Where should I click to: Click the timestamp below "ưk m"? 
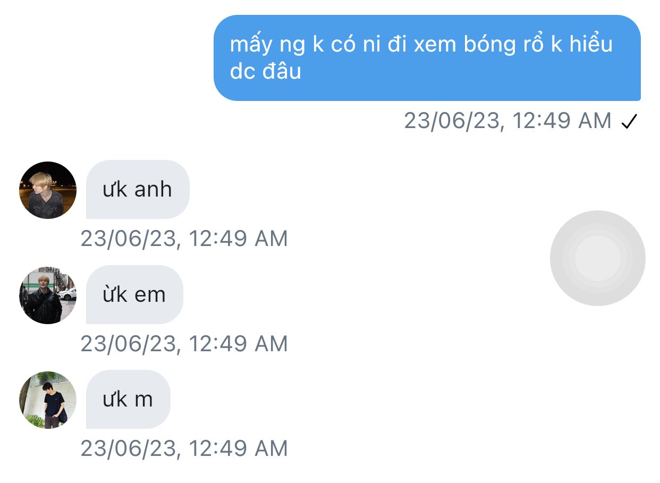pyautogui.click(x=184, y=448)
